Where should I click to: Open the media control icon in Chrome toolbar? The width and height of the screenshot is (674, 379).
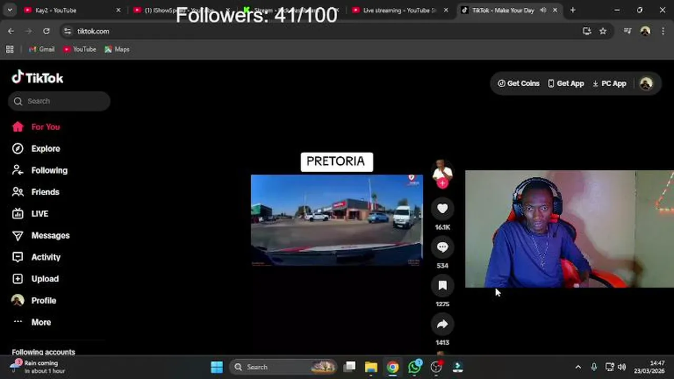point(628,31)
